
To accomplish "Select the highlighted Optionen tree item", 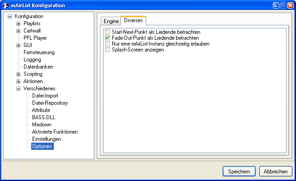I will 43,146.
